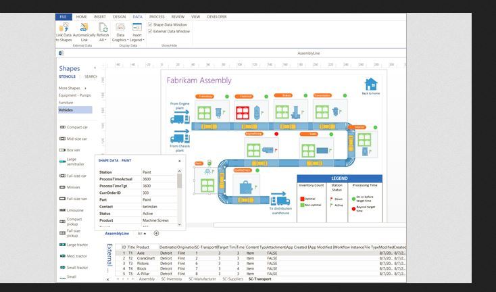This screenshot has height=292, width=496.
Task: Expand More Shapes submenu
Action: [72, 88]
